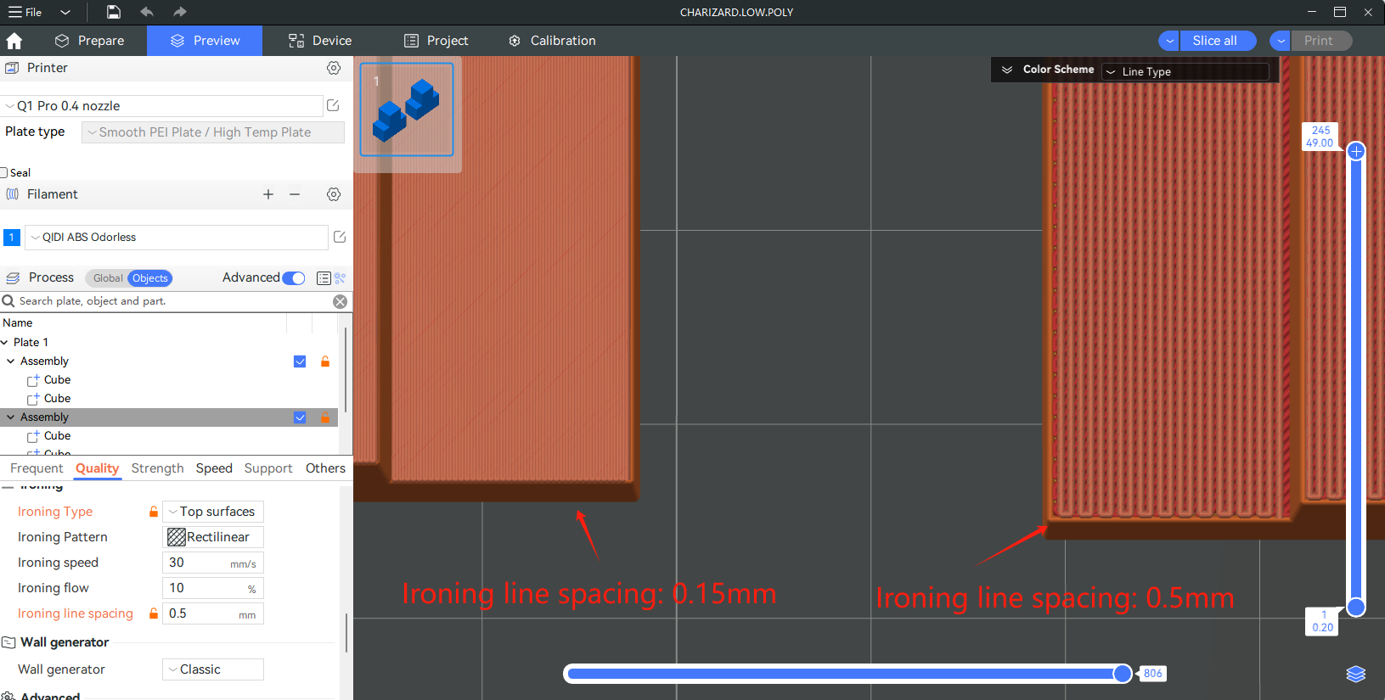Screen dimensions: 1385x700
Task: Reset Ironing Type with lock icon
Action: 154,512
